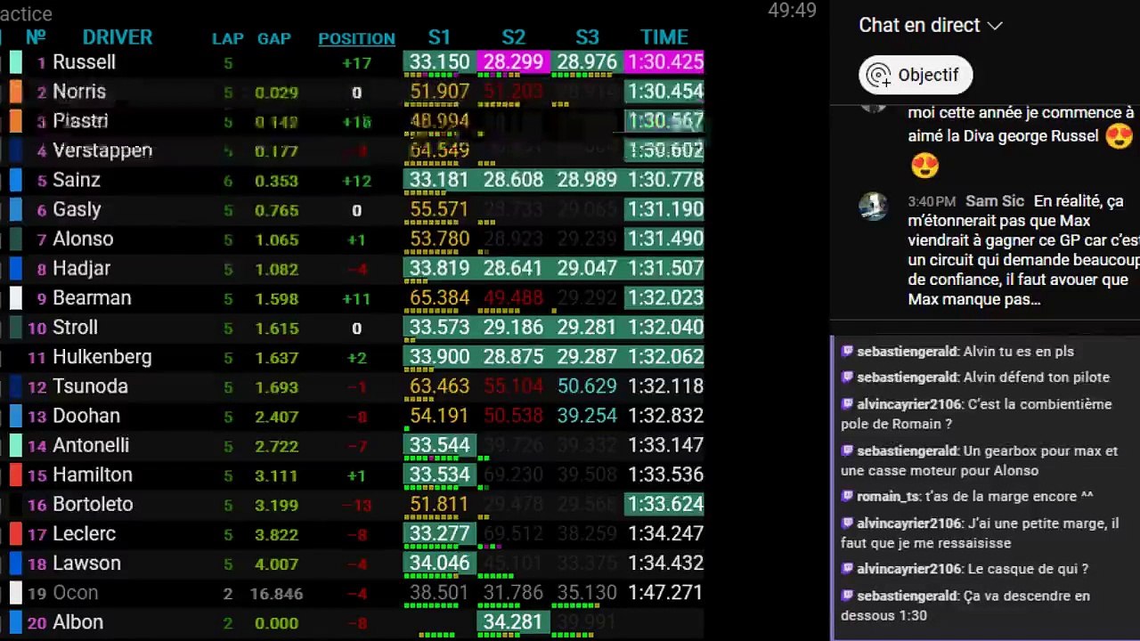The width and height of the screenshot is (1140, 641).
Task: Click Ocon's gap value 16.846
Action: click(276, 594)
